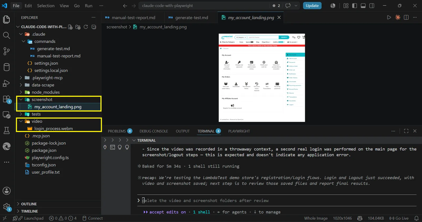Click the command center search box
The width and height of the screenshot is (422, 222).
[204, 6]
